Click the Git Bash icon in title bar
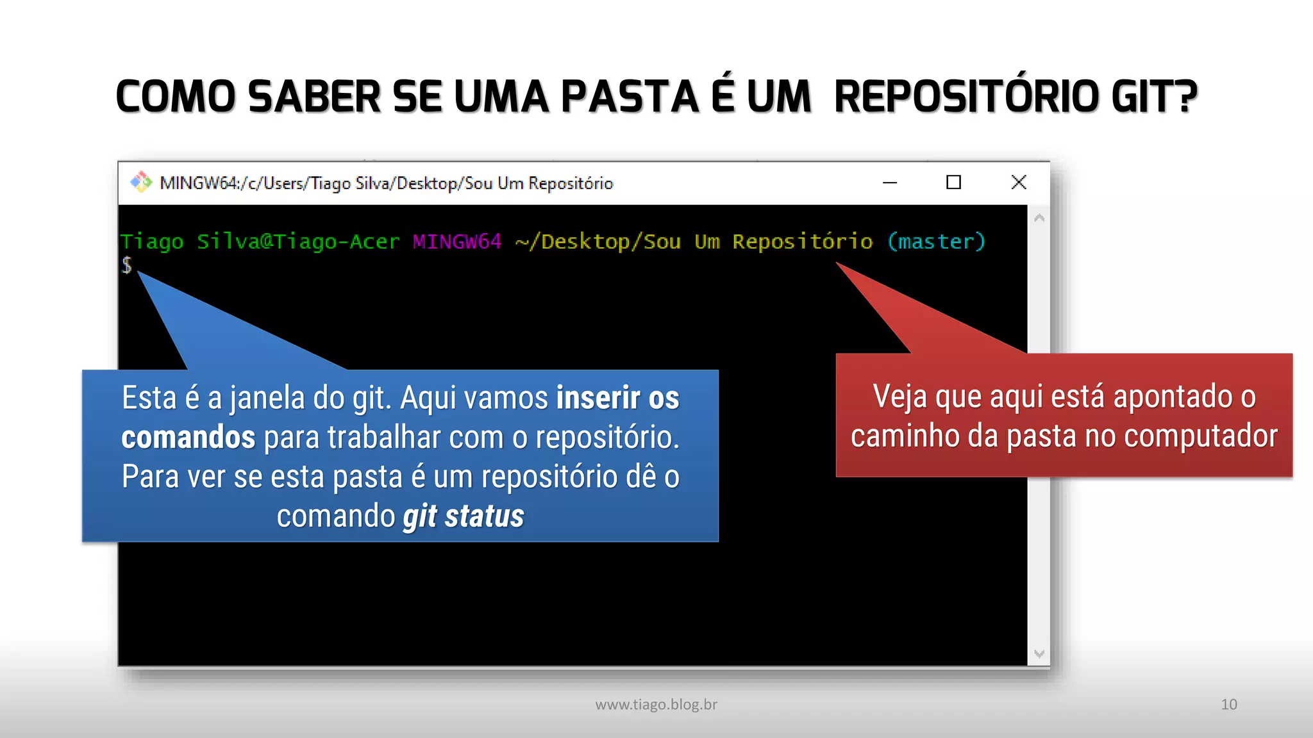Screen dimensions: 1313x738 pos(141,183)
